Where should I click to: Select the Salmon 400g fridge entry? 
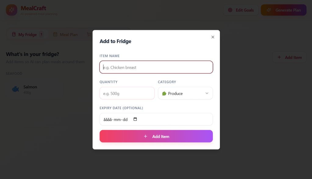[x=30, y=89]
